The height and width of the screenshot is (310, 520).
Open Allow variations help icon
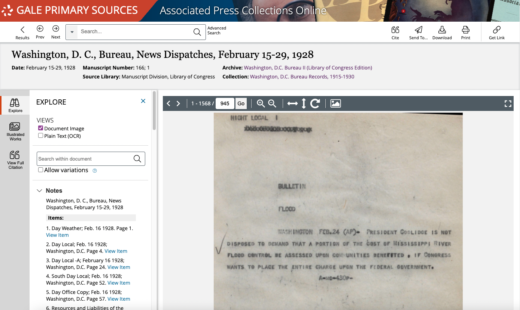95,170
